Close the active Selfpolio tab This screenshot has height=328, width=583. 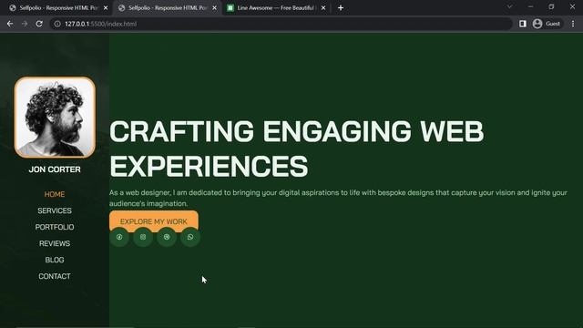click(x=215, y=8)
